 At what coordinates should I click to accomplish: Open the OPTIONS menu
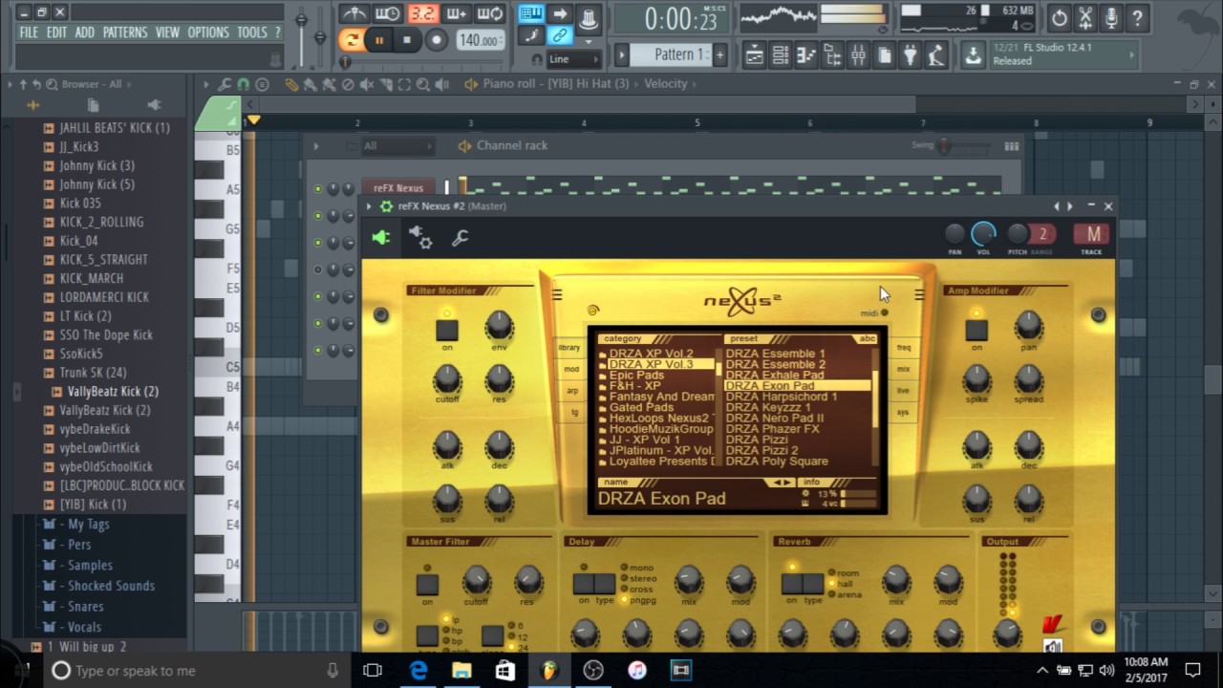tap(208, 32)
